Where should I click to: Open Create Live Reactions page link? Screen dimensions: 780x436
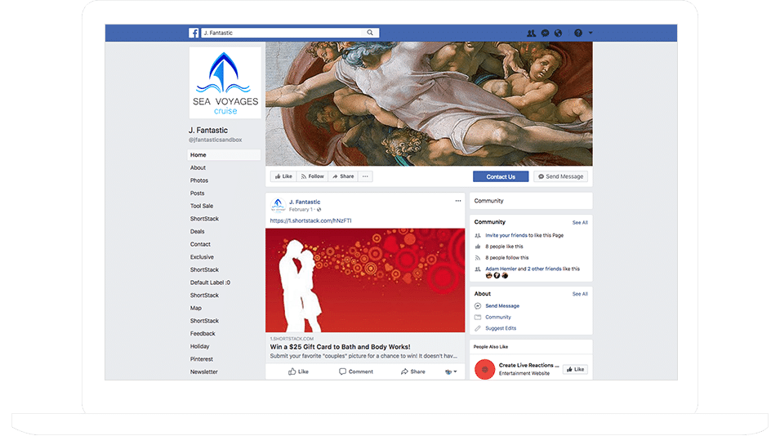pos(528,366)
